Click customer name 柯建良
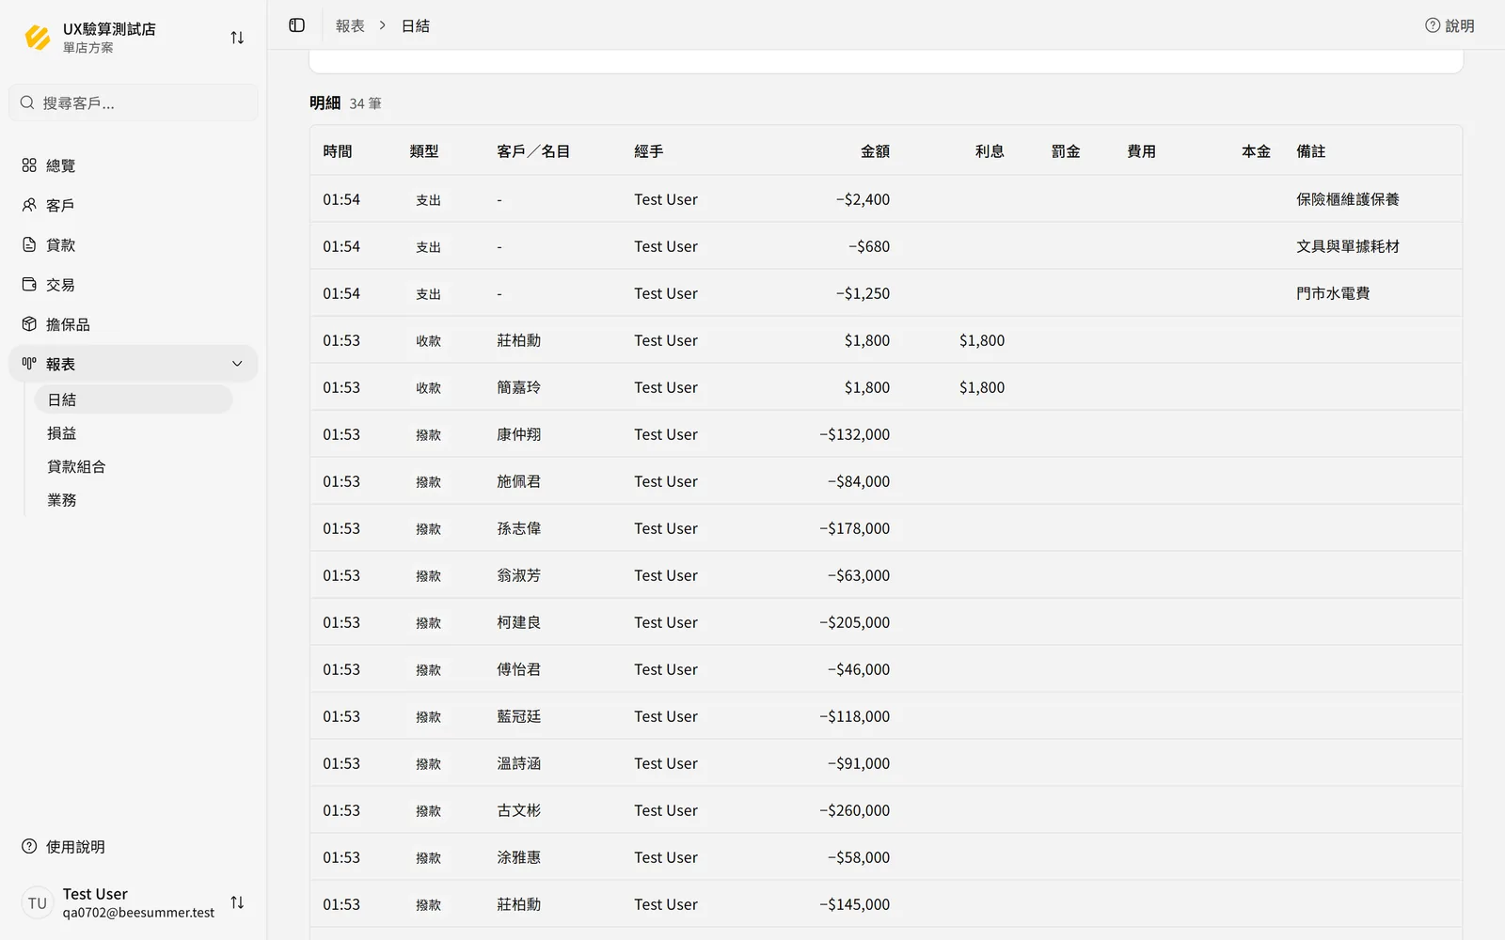This screenshot has height=940, width=1505. pos(519,622)
